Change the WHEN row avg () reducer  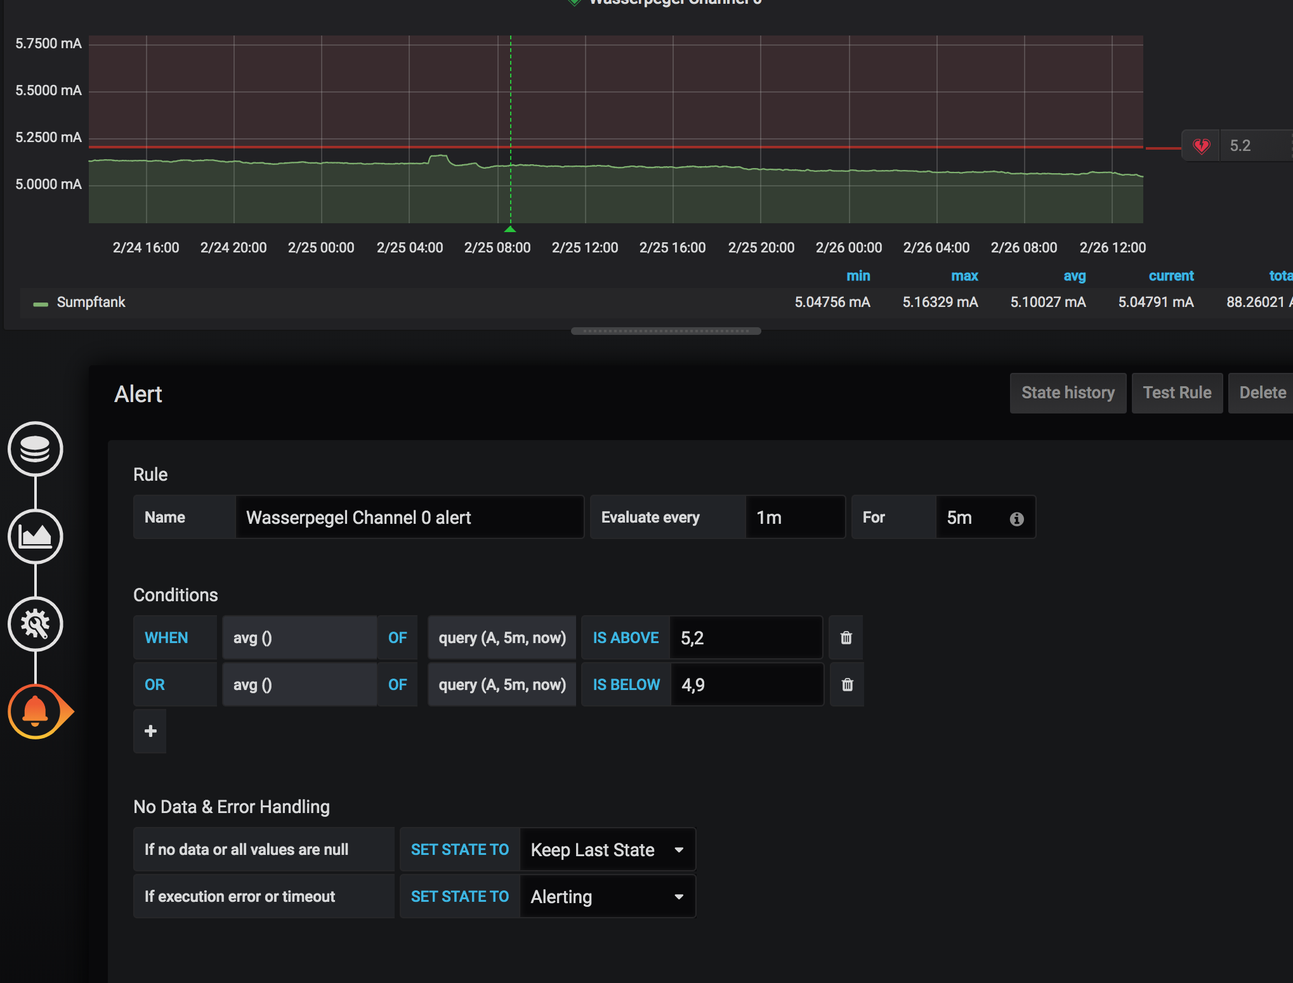pos(299,637)
